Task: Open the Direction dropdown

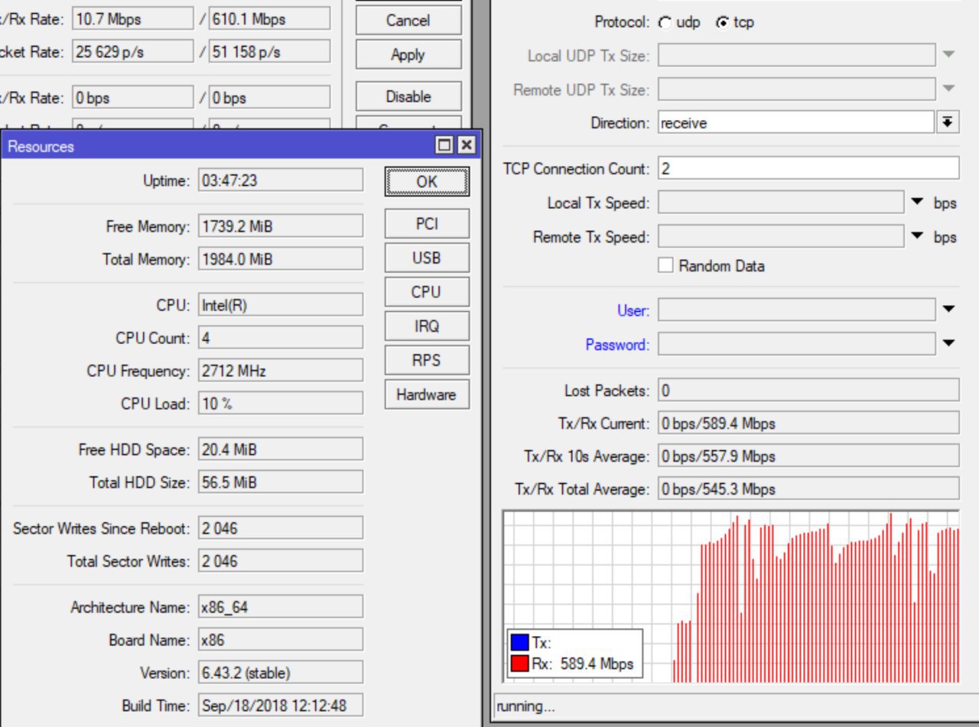Action: [x=948, y=122]
